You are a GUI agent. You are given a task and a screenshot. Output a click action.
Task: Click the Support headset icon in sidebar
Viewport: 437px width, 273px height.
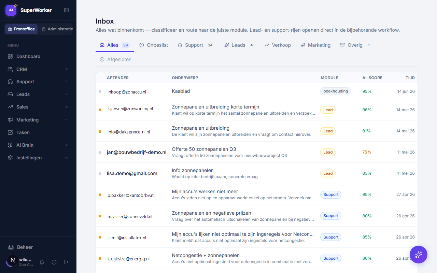[10, 82]
